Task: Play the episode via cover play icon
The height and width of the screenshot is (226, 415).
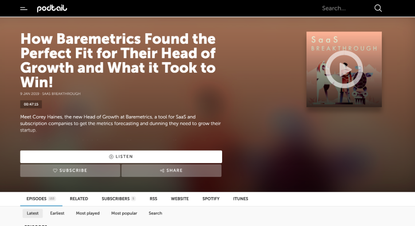Action: point(344,69)
